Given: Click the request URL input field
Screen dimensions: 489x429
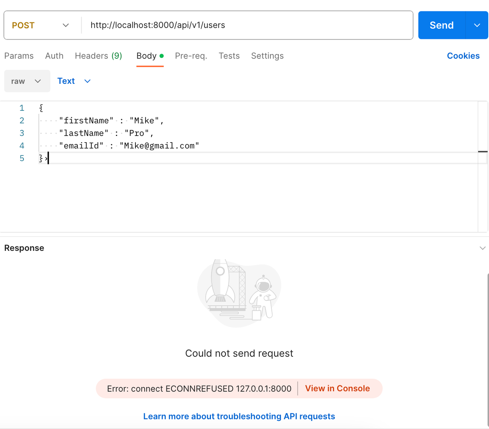Looking at the screenshot, I should click(247, 25).
